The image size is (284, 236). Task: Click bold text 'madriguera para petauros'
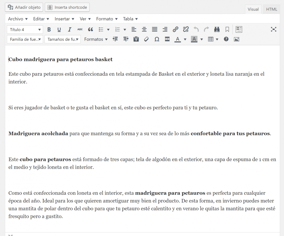coord(170,193)
